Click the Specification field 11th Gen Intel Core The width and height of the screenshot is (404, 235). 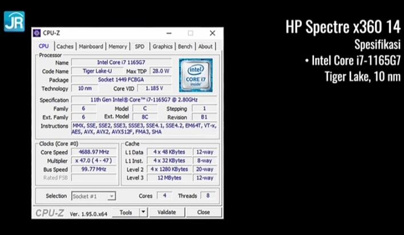pos(144,100)
